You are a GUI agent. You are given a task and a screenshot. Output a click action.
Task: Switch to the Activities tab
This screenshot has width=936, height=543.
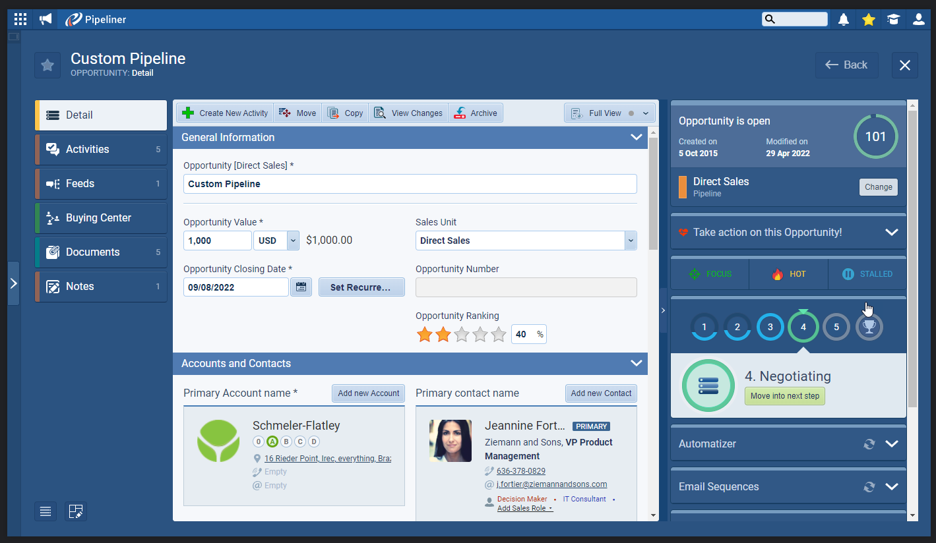tap(101, 150)
